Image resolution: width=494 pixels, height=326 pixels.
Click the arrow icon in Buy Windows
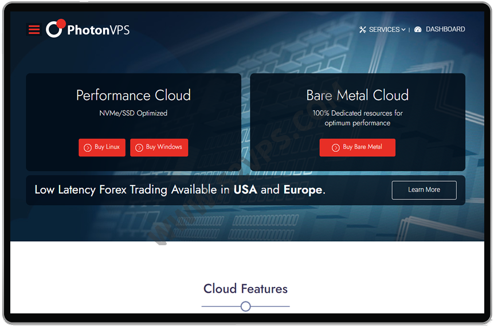click(139, 147)
